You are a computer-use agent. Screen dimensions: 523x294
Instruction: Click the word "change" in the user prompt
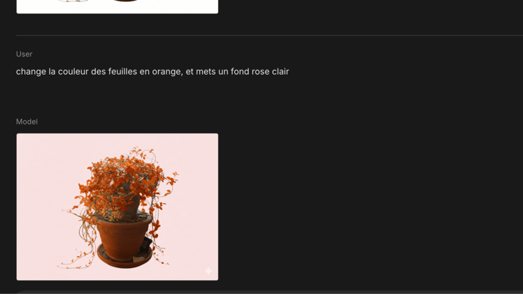click(x=31, y=72)
